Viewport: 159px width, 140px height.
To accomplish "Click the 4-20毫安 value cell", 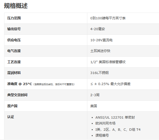I will [x=97, y=29].
